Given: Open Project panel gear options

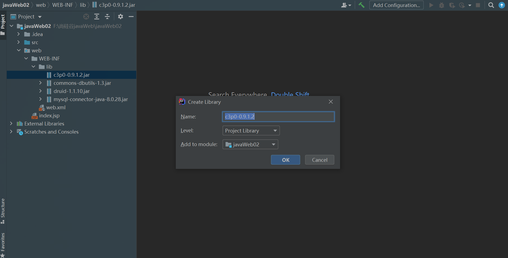Looking at the screenshot, I should click(x=121, y=17).
